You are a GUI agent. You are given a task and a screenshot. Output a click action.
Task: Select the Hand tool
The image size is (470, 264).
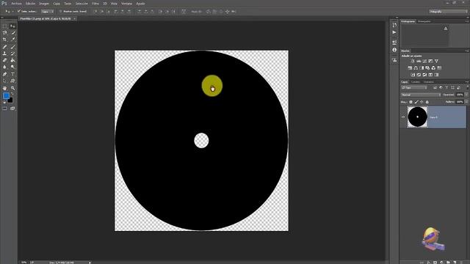click(x=4, y=88)
